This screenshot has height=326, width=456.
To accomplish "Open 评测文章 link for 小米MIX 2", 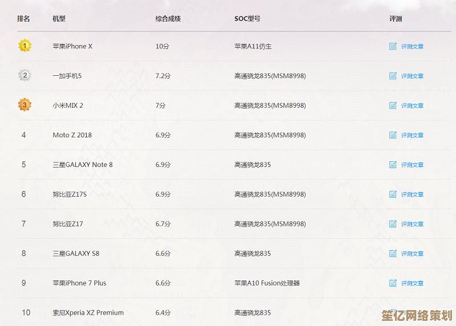I will pyautogui.click(x=412, y=105).
